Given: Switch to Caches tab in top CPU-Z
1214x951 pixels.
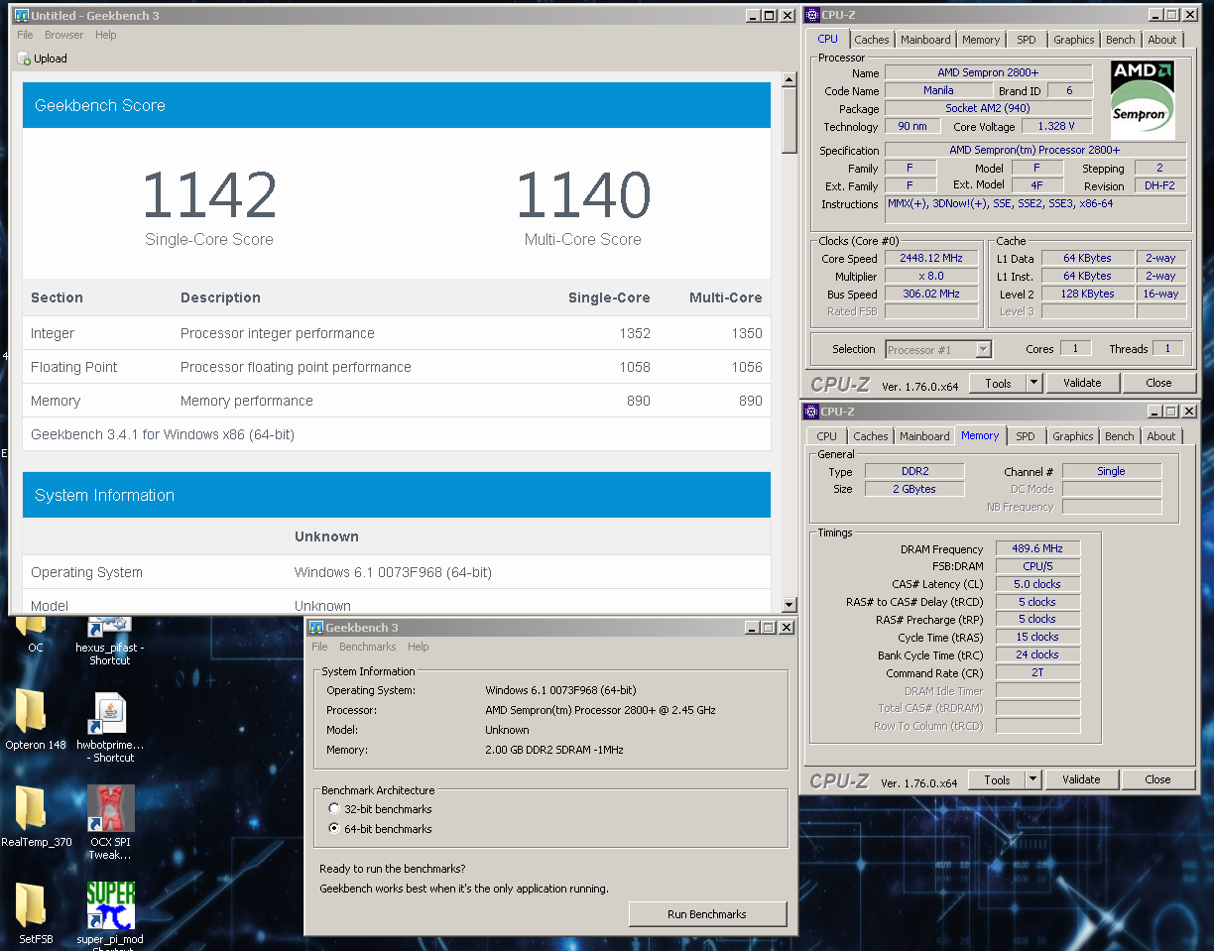Looking at the screenshot, I should pos(872,40).
